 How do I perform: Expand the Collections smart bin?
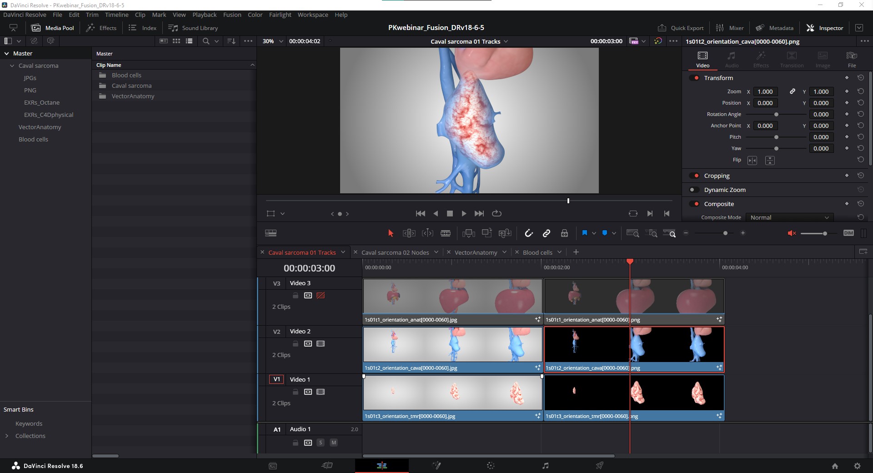pyautogui.click(x=7, y=436)
